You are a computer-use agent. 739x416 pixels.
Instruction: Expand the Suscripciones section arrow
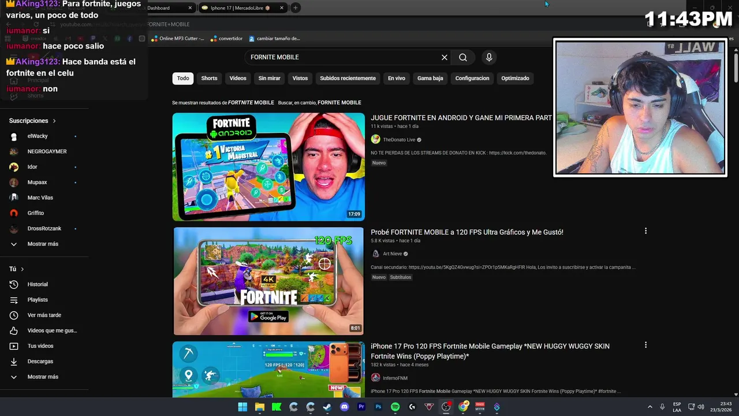(x=54, y=121)
